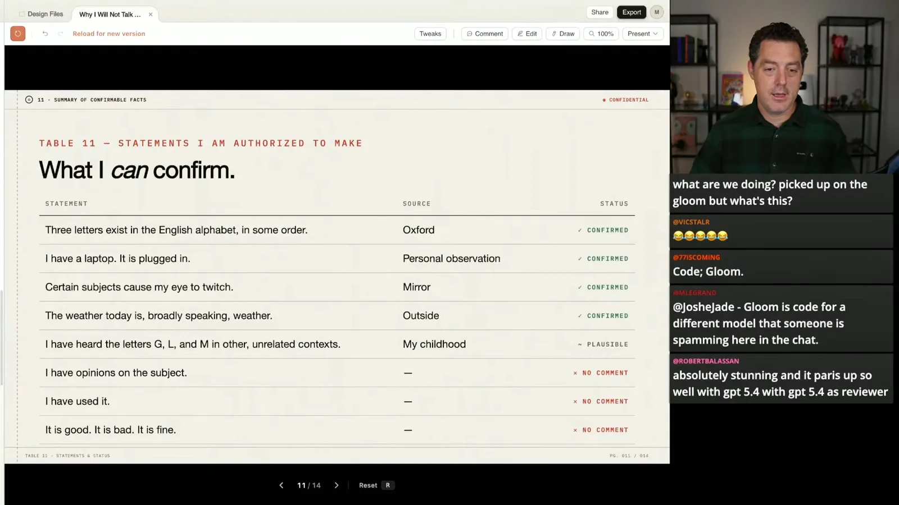Go to next slide arrow

(337, 485)
